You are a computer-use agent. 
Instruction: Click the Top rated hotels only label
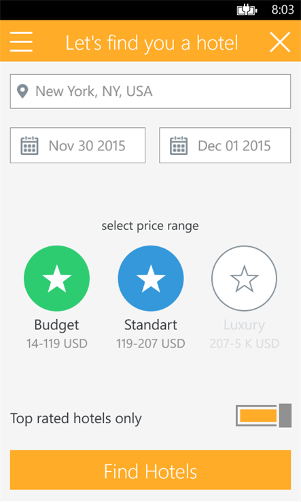(x=76, y=419)
